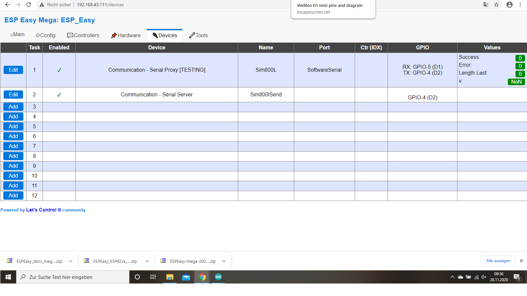The width and height of the screenshot is (527, 296).
Task: Click the 'RX: GPIO-5 (D1)' text
Action: 423,67
